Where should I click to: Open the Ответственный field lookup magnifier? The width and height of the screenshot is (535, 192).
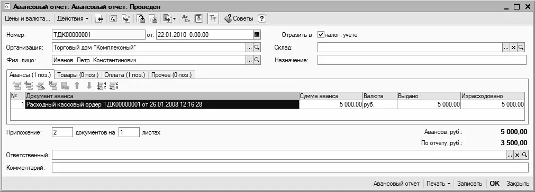524,155
